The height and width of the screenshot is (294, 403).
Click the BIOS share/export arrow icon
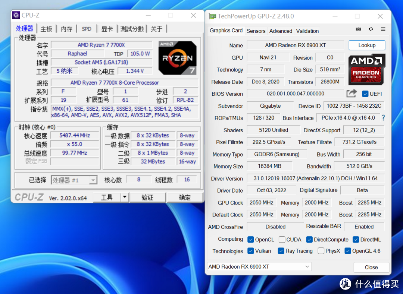coord(352,94)
